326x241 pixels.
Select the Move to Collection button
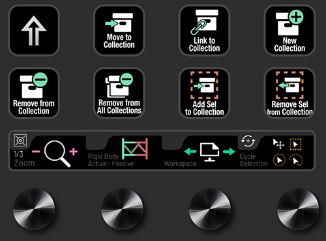coord(119,31)
